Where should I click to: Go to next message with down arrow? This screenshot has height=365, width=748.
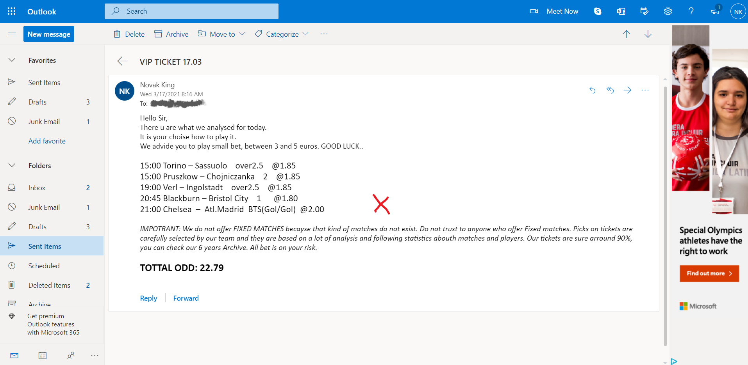pyautogui.click(x=648, y=34)
